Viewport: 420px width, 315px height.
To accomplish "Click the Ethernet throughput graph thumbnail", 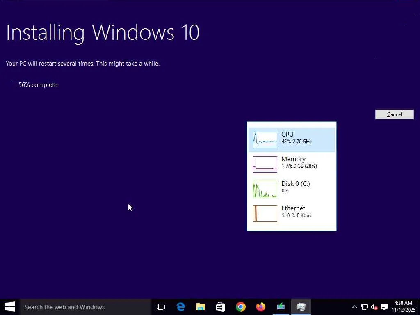I will click(265, 213).
